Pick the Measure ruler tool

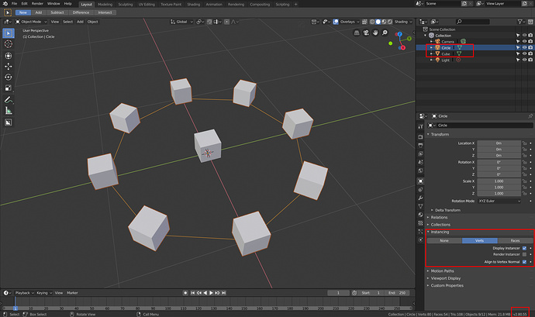9,111
